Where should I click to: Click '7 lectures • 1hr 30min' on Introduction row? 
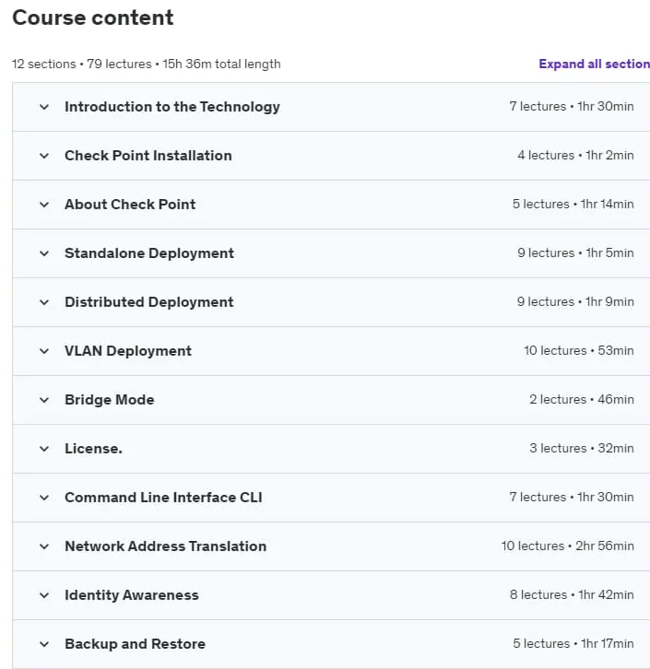(572, 106)
